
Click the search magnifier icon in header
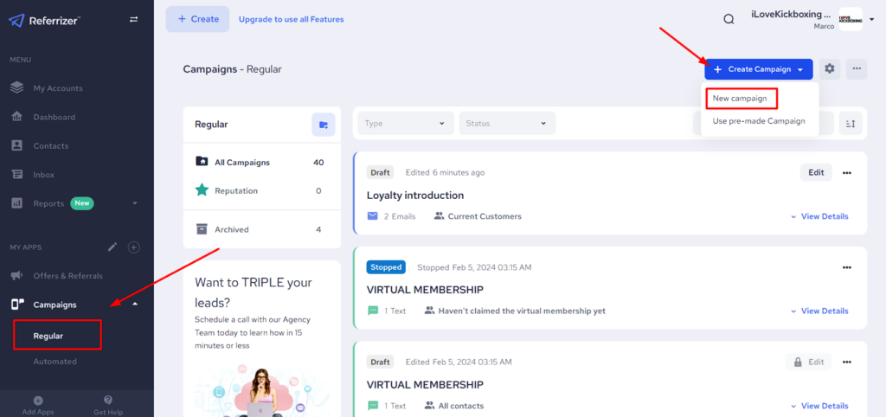[x=729, y=19]
